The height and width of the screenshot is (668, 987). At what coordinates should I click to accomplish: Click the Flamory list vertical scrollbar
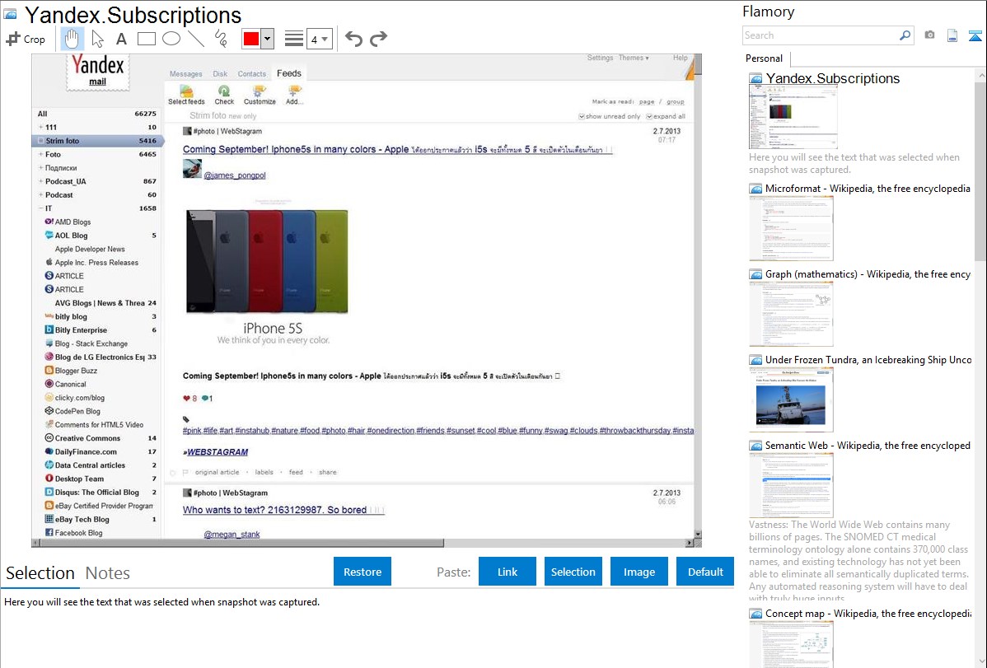pyautogui.click(x=980, y=170)
